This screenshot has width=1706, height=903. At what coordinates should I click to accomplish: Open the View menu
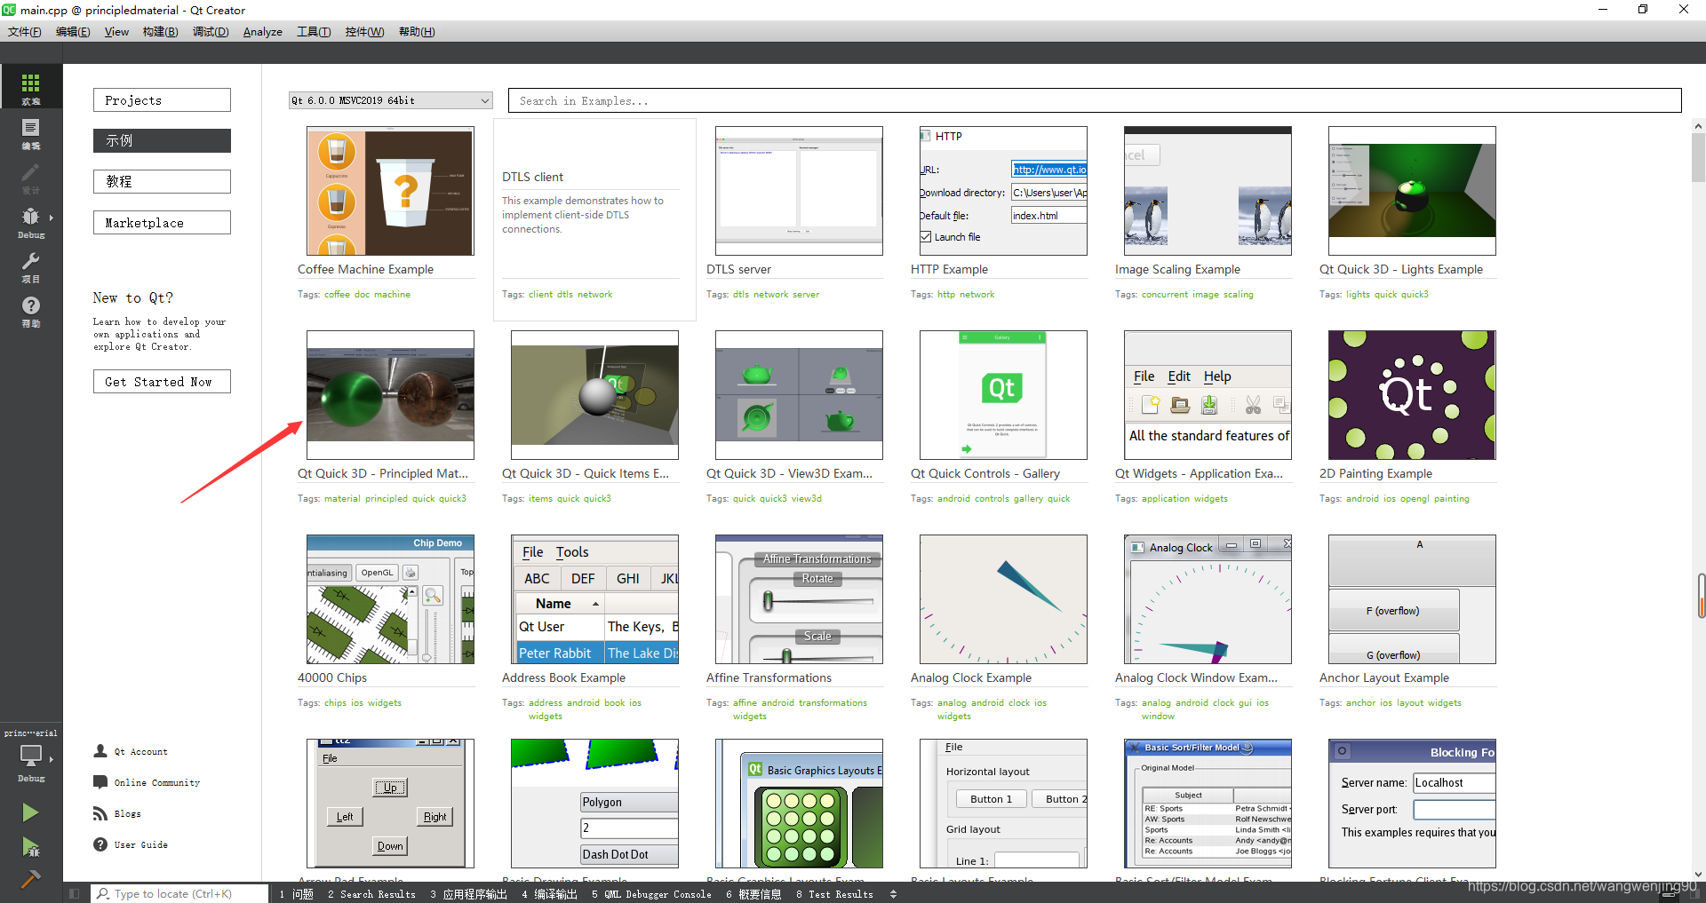116,32
